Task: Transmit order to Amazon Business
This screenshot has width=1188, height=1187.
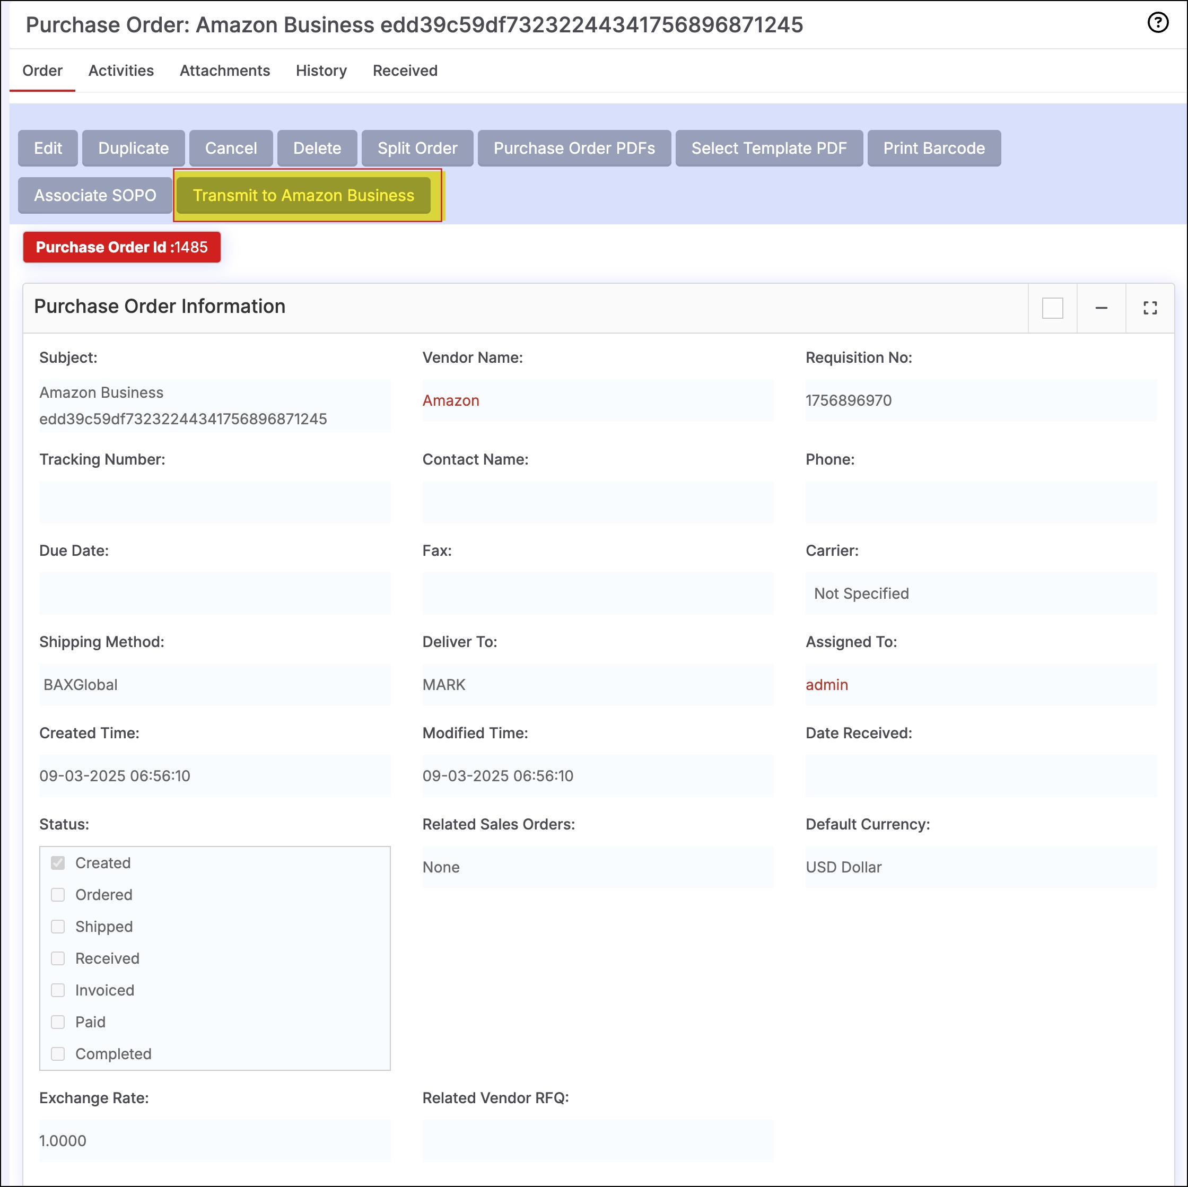Action: click(303, 196)
